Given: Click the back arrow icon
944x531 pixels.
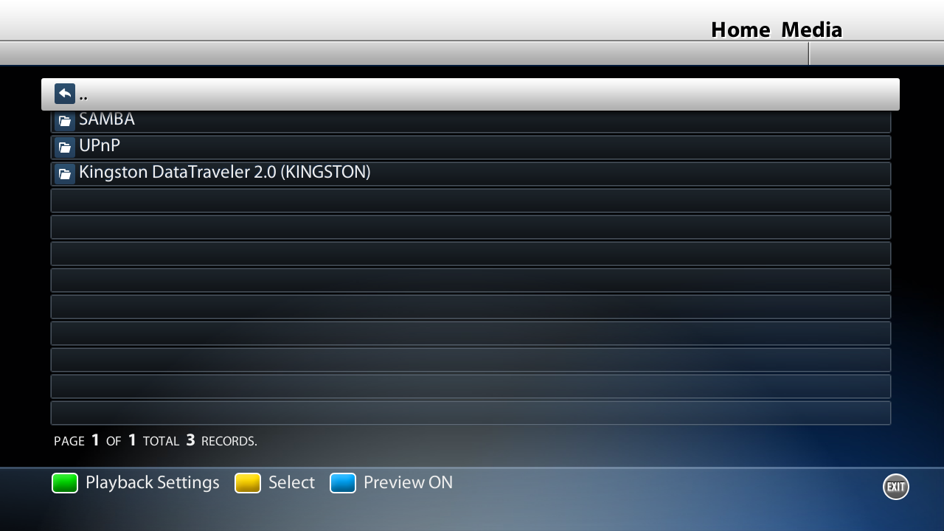Looking at the screenshot, I should [65, 94].
